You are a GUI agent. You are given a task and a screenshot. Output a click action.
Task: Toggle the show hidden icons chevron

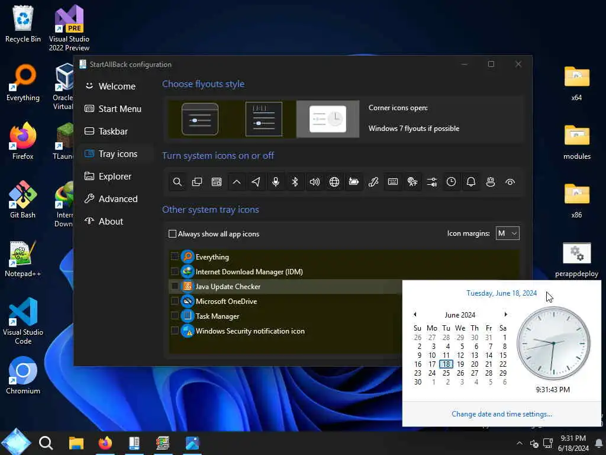tap(237, 182)
